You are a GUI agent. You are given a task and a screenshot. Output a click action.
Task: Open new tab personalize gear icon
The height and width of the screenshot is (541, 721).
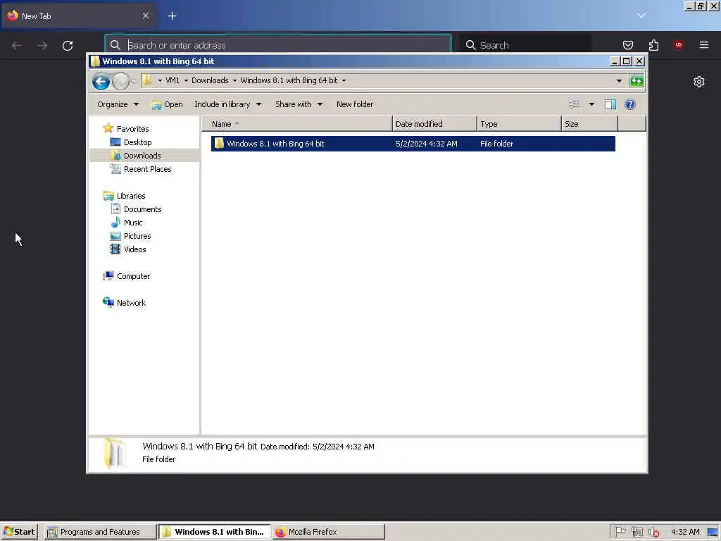[699, 82]
